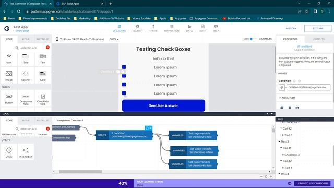Image resolution: width=334 pixels, height=188 pixels.
Task: Collapse the logic panel downward arrow
Action: [271, 114]
